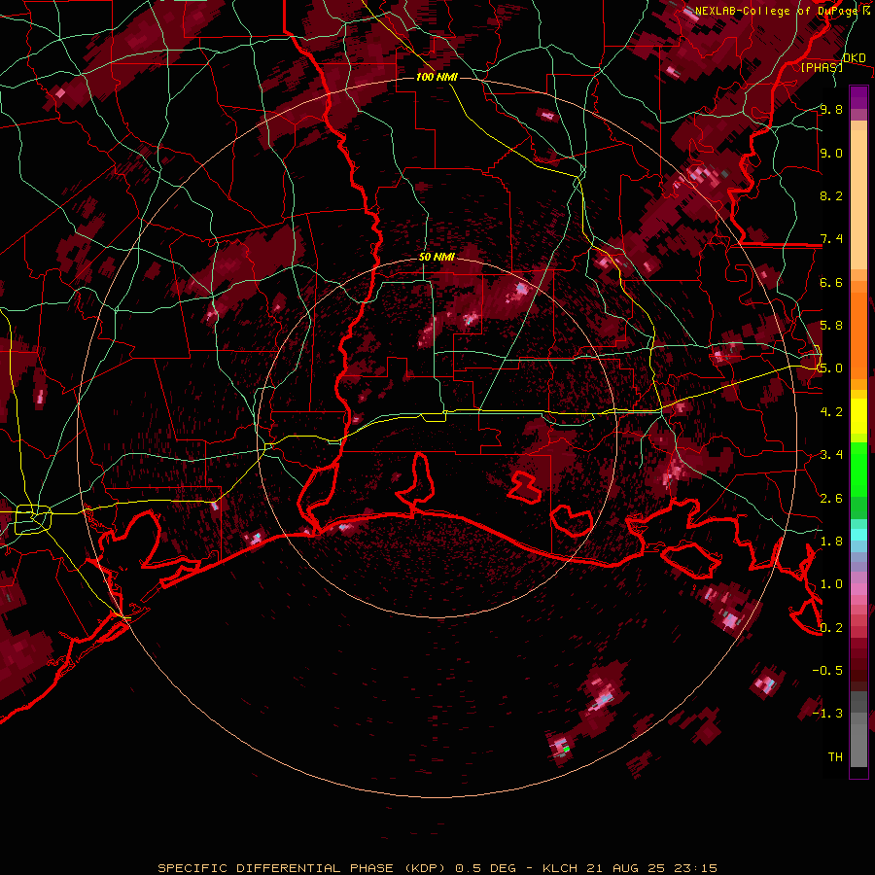The width and height of the screenshot is (875, 875).
Task: Pick the yellow segment of the color bar
Action: click(858, 416)
